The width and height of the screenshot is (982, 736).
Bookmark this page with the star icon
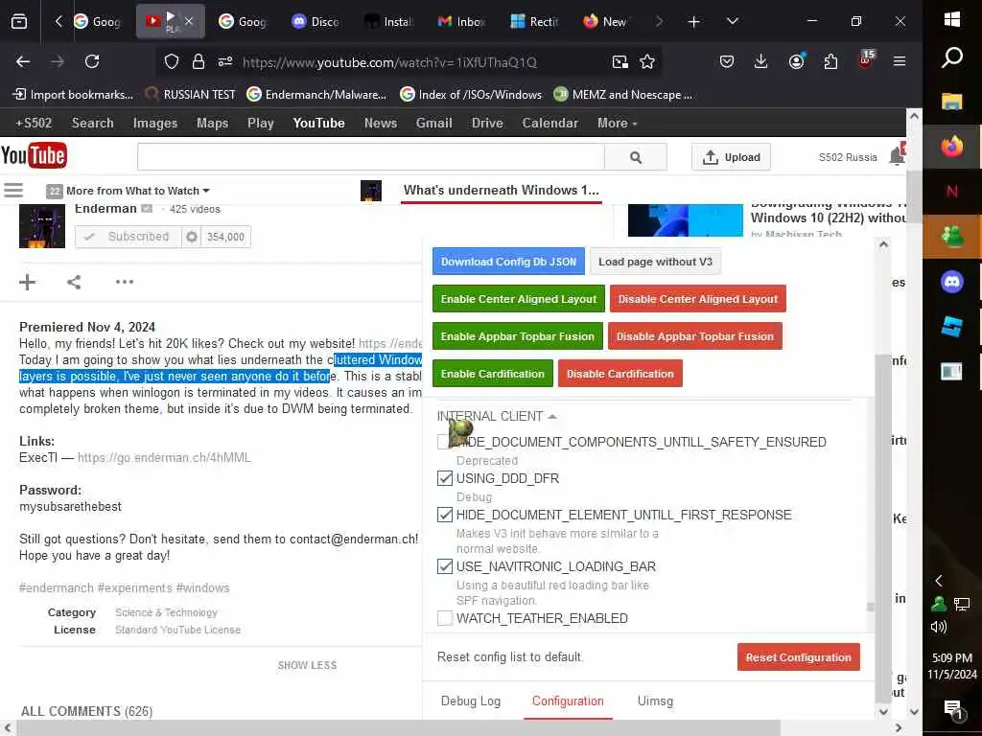647,61
